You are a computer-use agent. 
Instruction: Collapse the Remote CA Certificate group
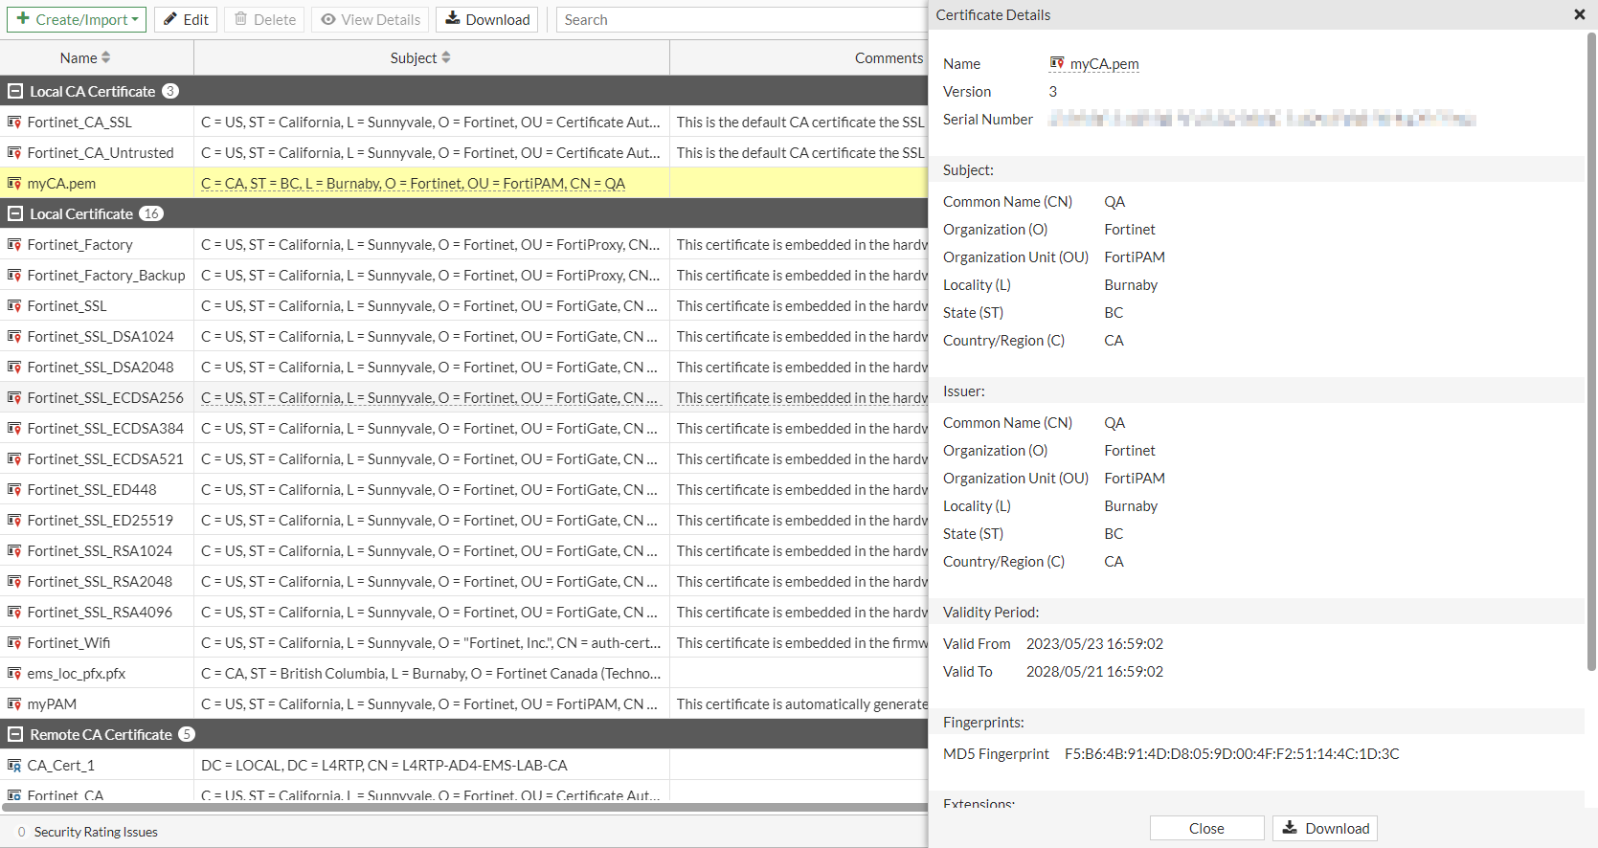click(15, 735)
